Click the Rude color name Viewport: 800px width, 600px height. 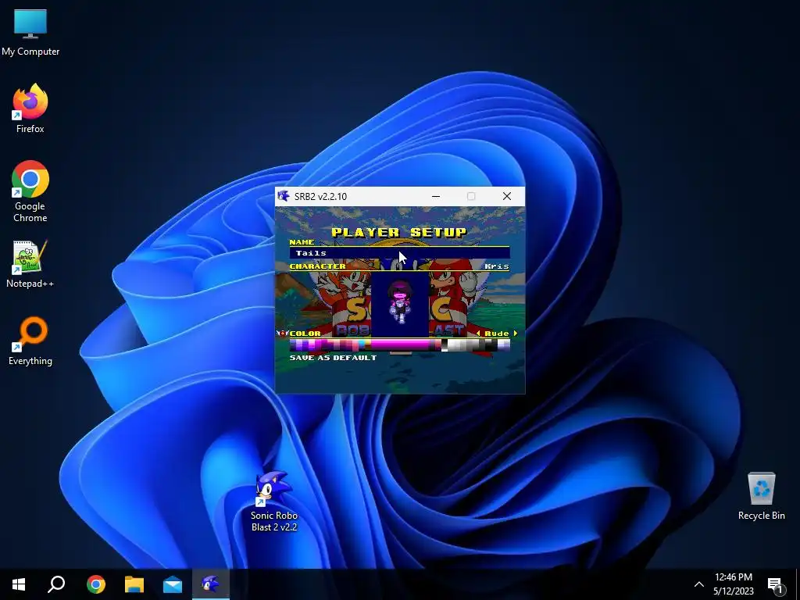click(496, 333)
